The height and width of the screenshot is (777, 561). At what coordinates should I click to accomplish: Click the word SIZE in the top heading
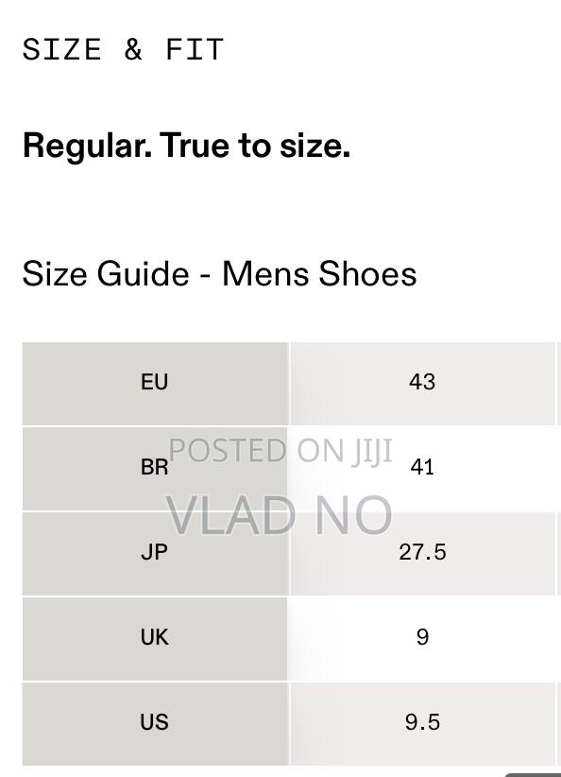tap(62, 49)
